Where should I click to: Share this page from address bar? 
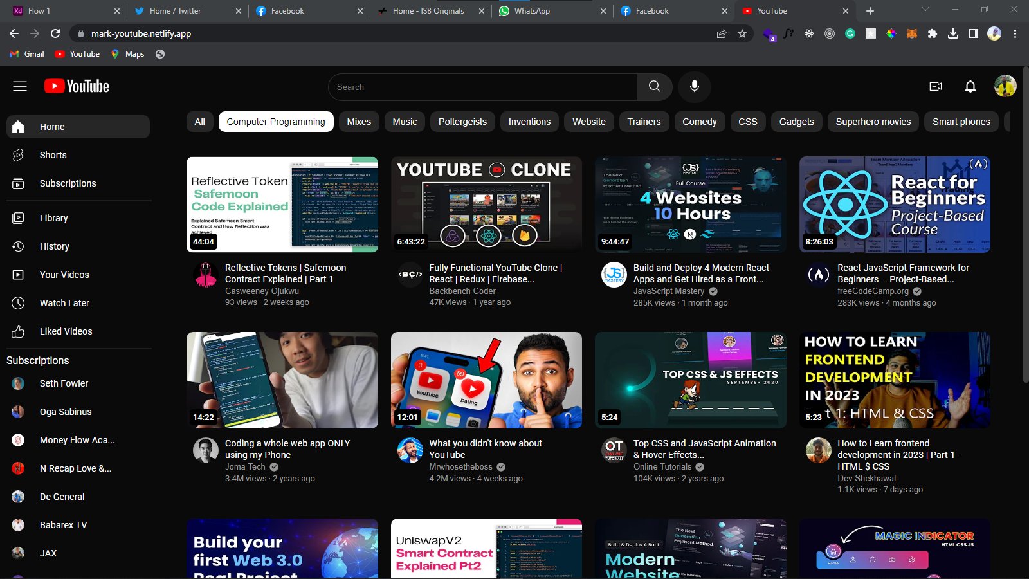coord(722,33)
